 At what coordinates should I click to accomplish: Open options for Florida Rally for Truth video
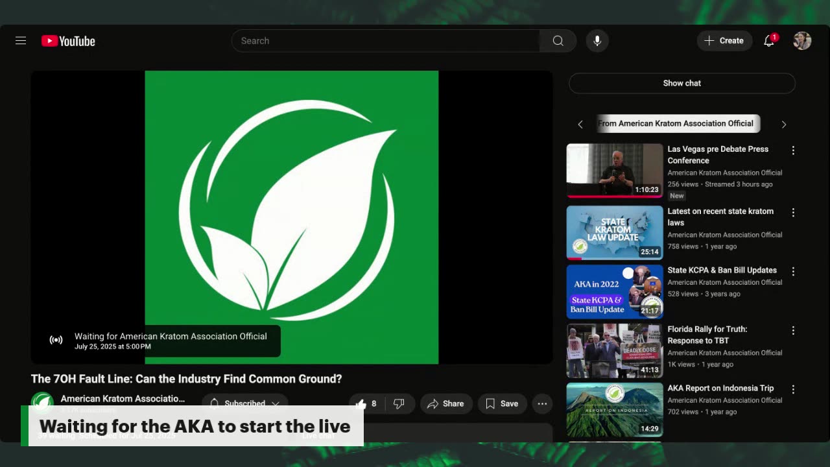[793, 331]
